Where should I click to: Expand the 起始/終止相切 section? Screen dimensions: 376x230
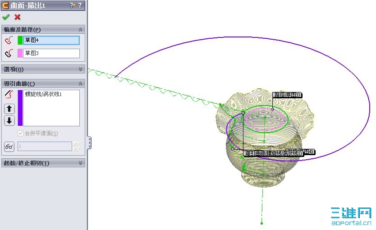pos(80,163)
